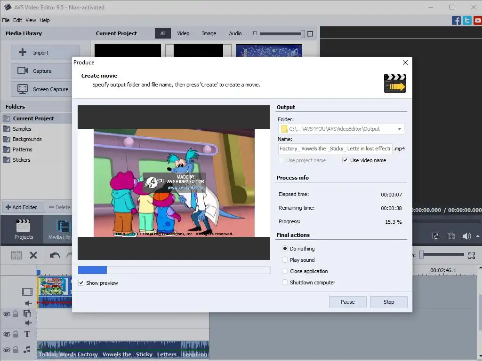Click the snapshot camera icon in preview
Image resolution: width=482 pixels, height=361 pixels.
coord(451,236)
